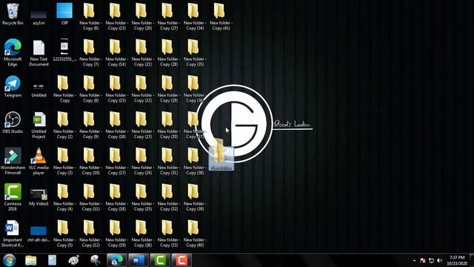Screen dimensions: 474x267
Task: Select folder New folder - Copy (20)
Action: (x=143, y=16)
